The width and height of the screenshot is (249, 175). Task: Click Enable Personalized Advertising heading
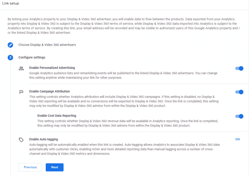click(x=52, y=68)
